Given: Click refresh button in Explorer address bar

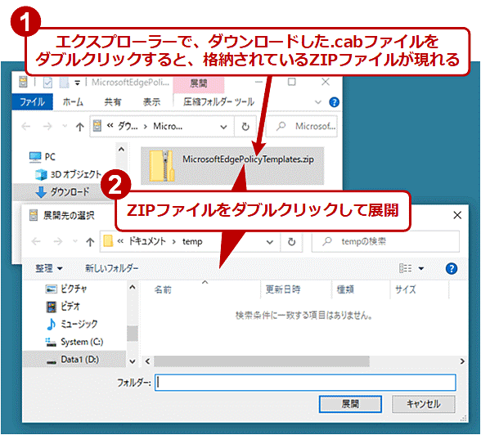Looking at the screenshot, I should [245, 126].
